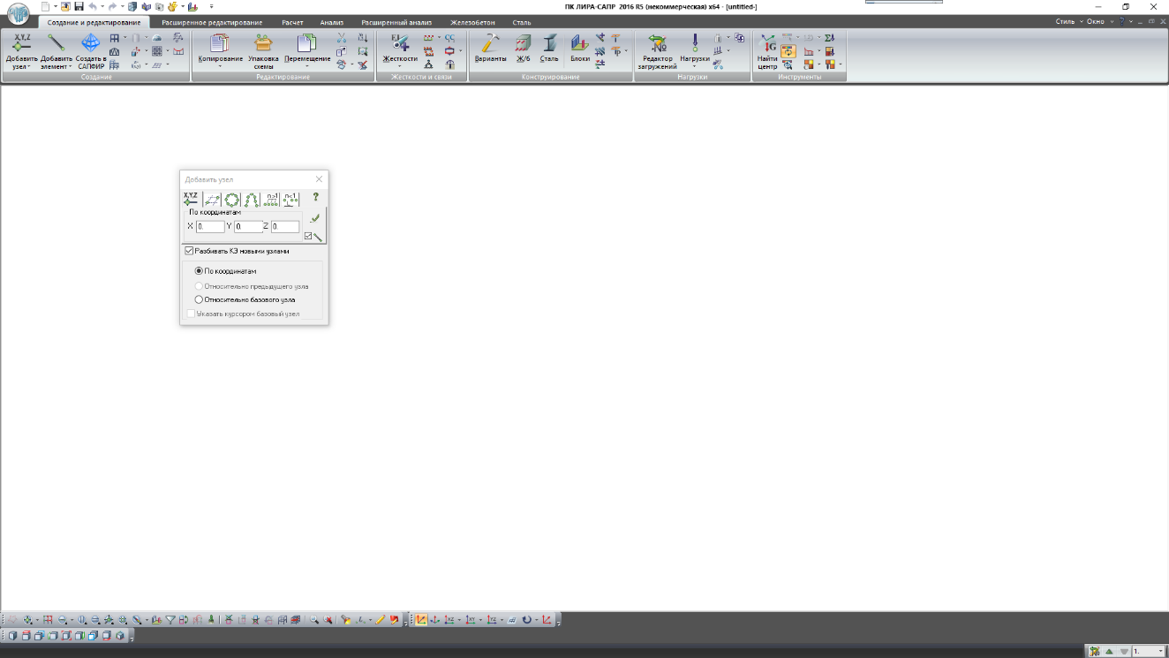
Task: Click the XZ projection icon in bottom toolbar
Action: point(450,620)
